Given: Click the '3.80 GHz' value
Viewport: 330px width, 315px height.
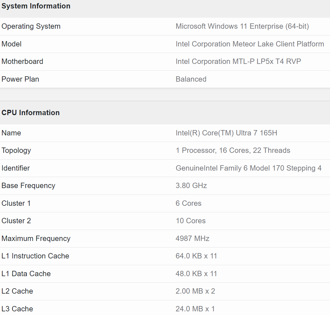Looking at the screenshot, I should (x=191, y=186).
